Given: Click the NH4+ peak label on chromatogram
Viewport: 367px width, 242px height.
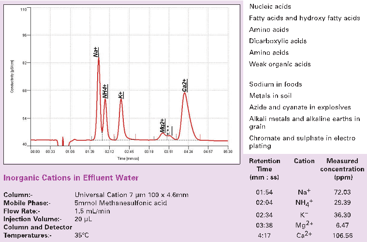Looking at the screenshot, I should [105, 91].
